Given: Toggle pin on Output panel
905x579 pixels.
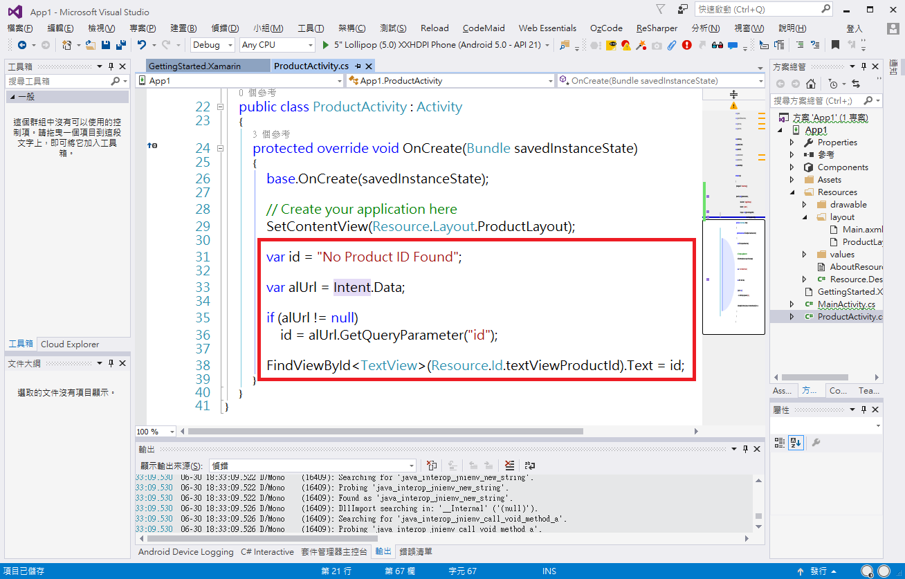Looking at the screenshot, I should [x=745, y=450].
